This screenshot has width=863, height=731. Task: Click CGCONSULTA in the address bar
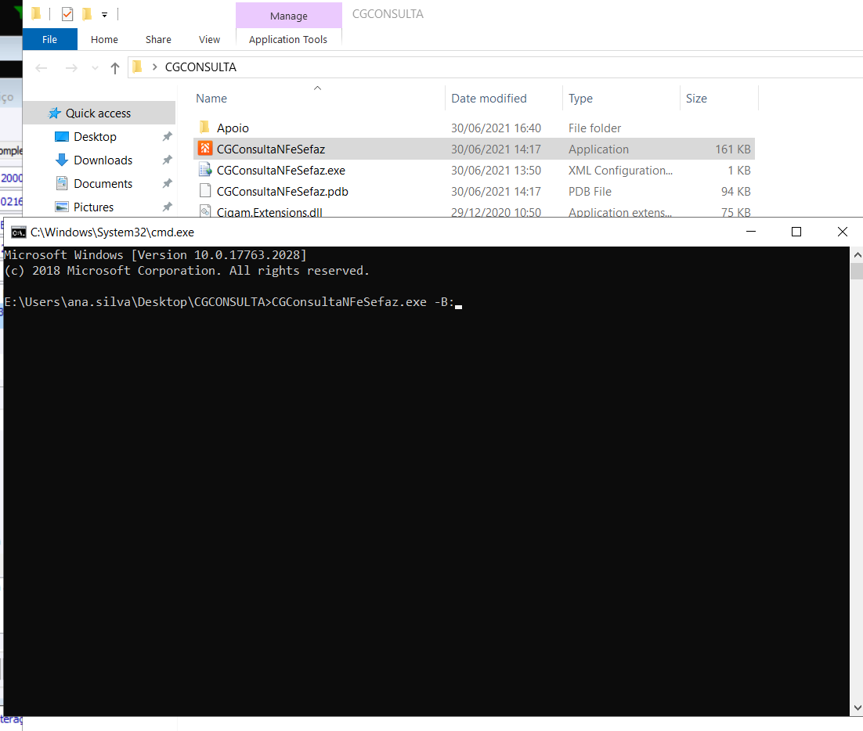(200, 67)
